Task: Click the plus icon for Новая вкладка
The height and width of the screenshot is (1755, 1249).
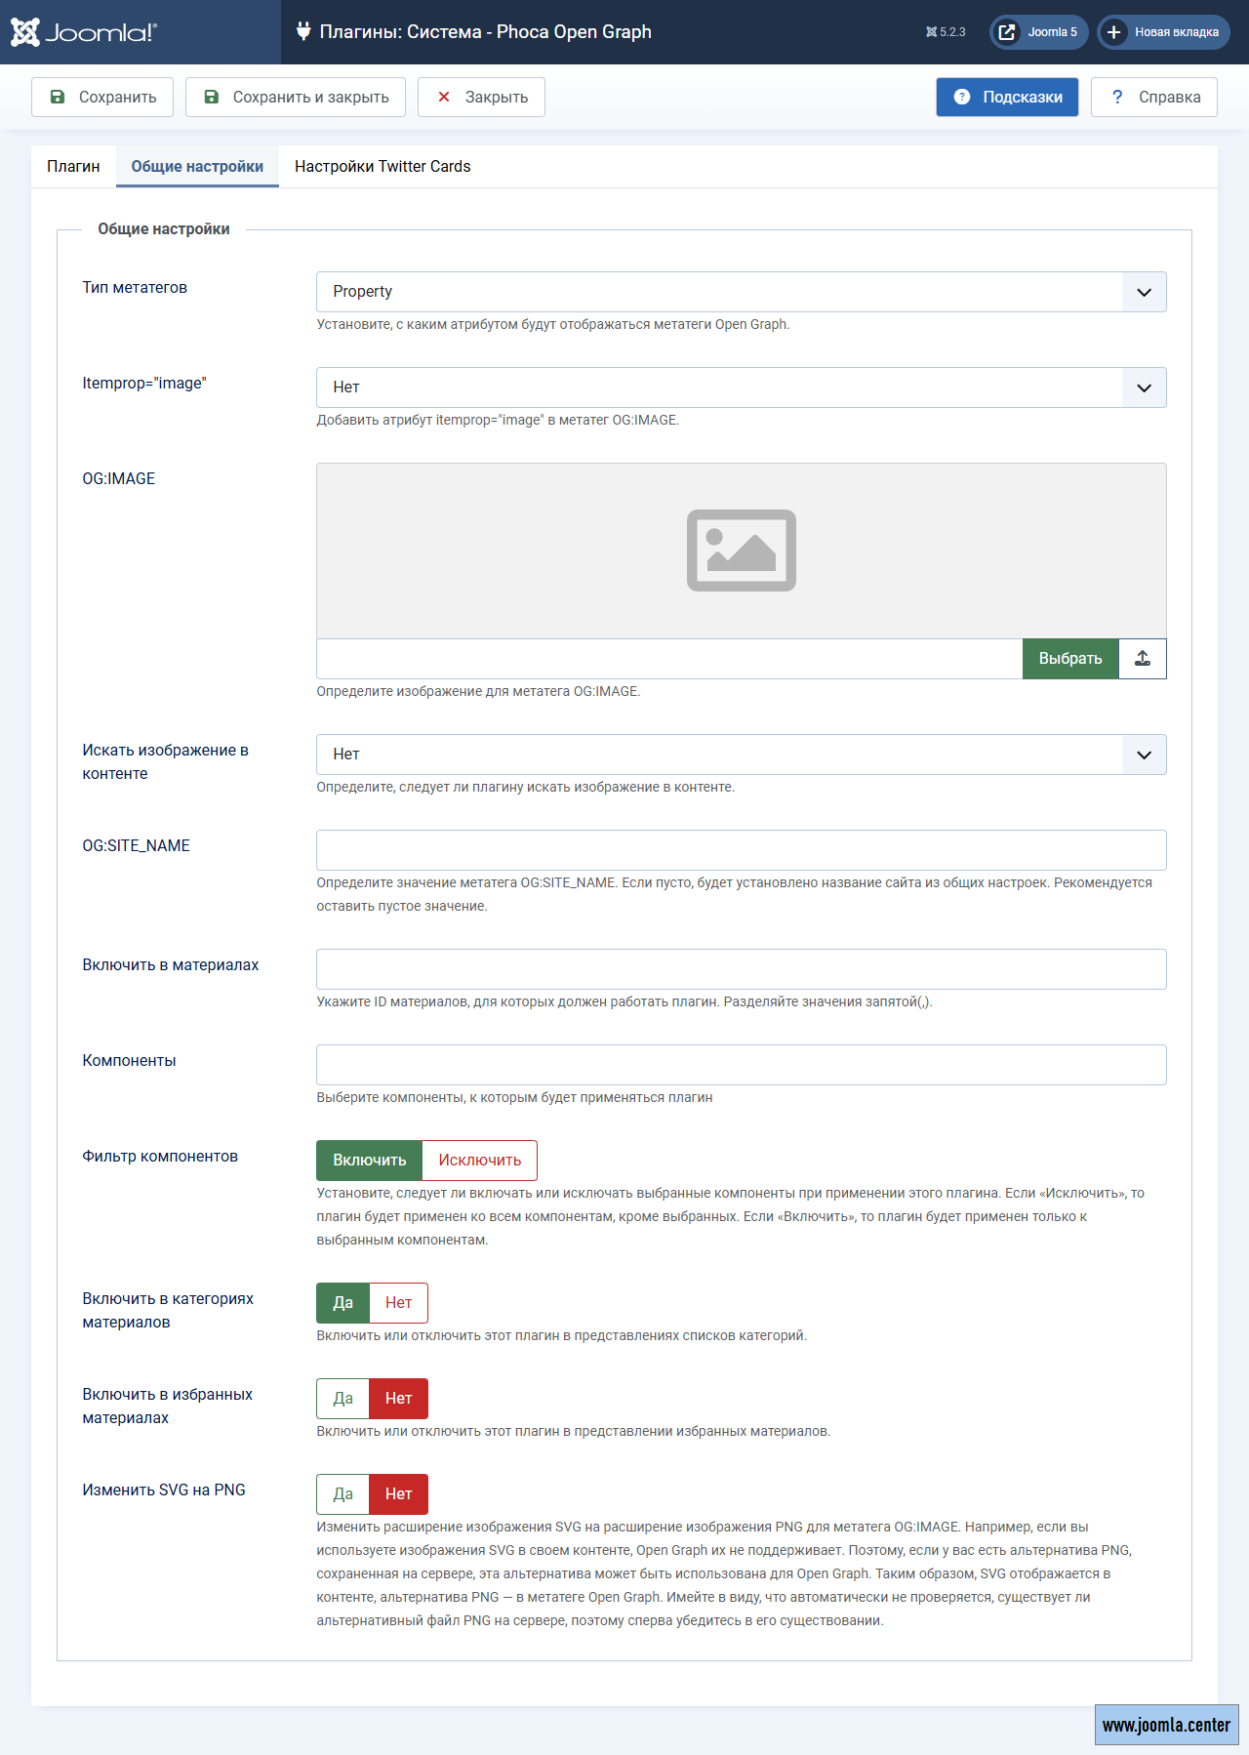Action: pos(1113,32)
